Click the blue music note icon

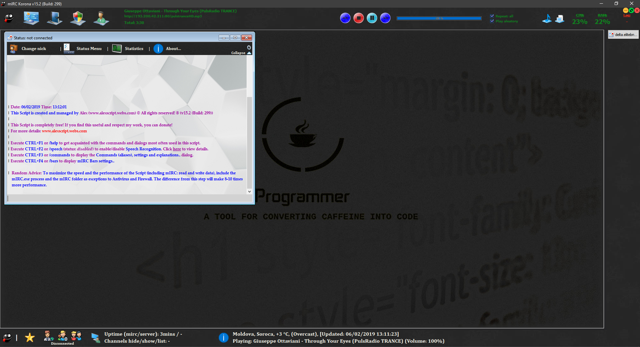point(547,19)
